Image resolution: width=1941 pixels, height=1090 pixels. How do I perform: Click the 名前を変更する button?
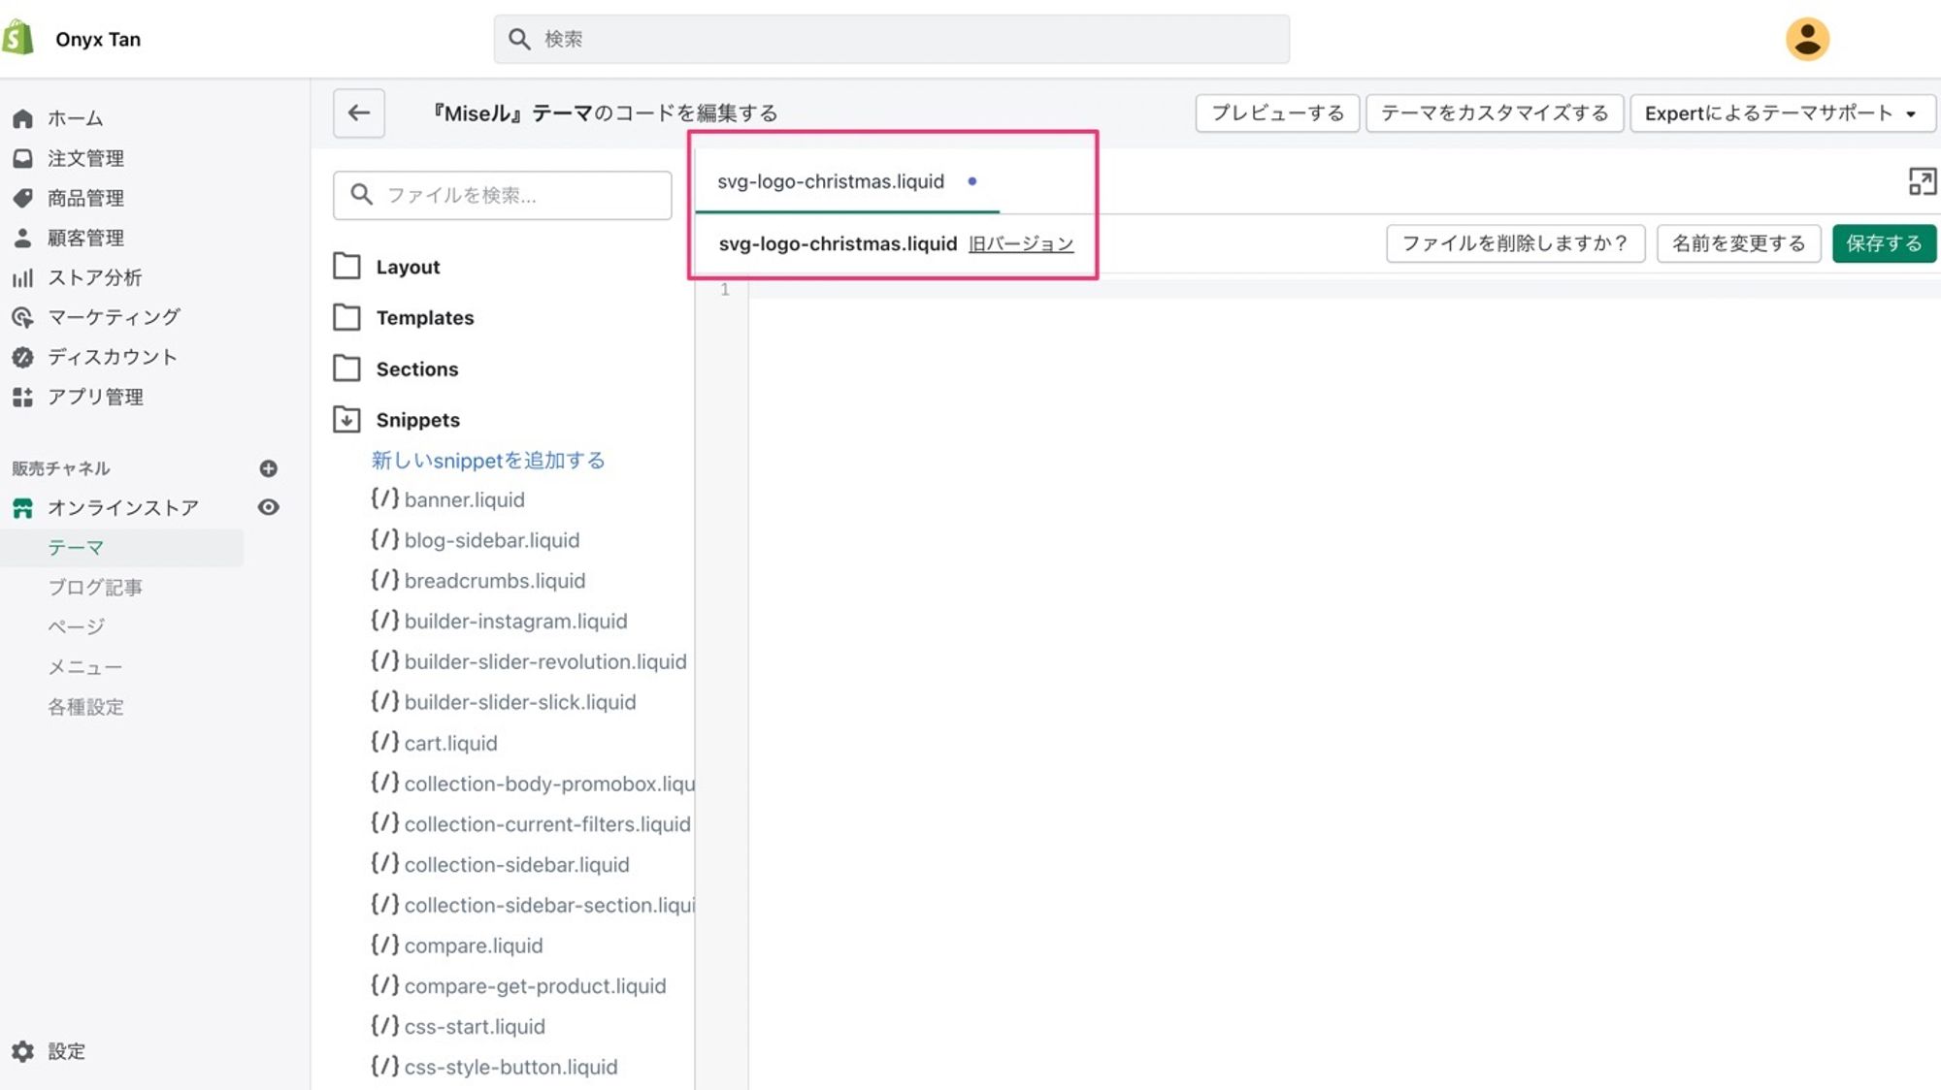[x=1738, y=242]
